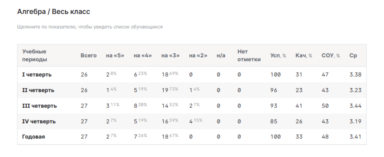Click the Алгебра / Весь класс title

[x=54, y=11]
